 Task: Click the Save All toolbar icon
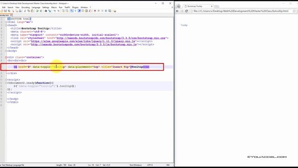(9, 11)
